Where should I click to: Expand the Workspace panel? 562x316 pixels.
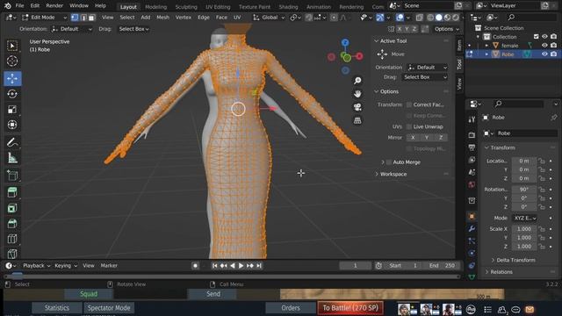(x=393, y=174)
